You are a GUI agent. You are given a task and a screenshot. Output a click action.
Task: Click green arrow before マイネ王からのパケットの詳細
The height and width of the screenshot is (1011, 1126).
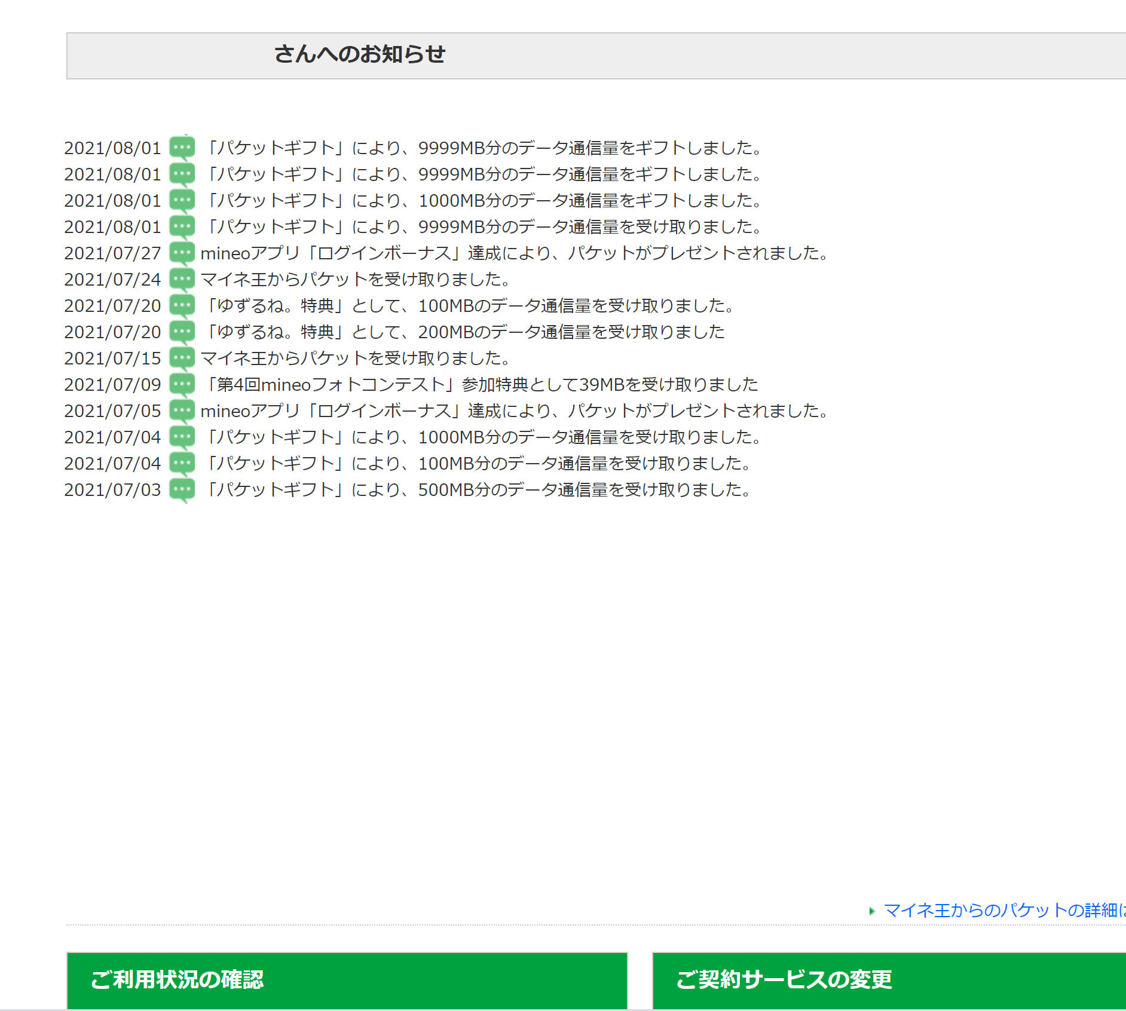point(872,911)
